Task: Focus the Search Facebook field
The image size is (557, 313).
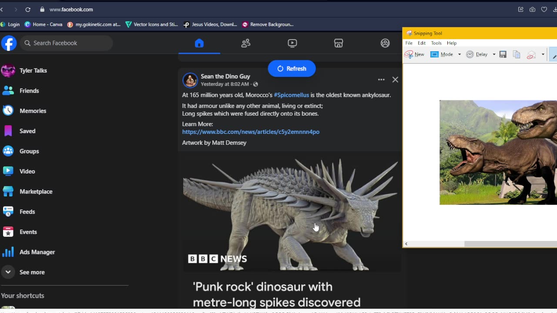Action: 66,43
